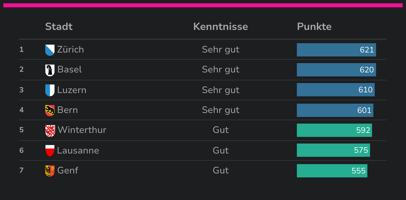Sort by the Stadt column header
The image size is (406, 200).
point(59,27)
